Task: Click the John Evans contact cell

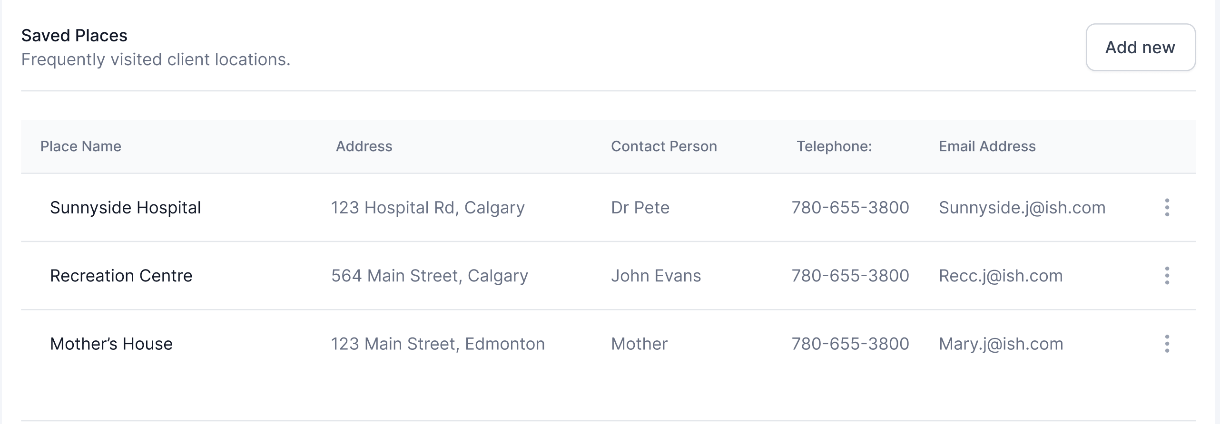Action: [656, 276]
